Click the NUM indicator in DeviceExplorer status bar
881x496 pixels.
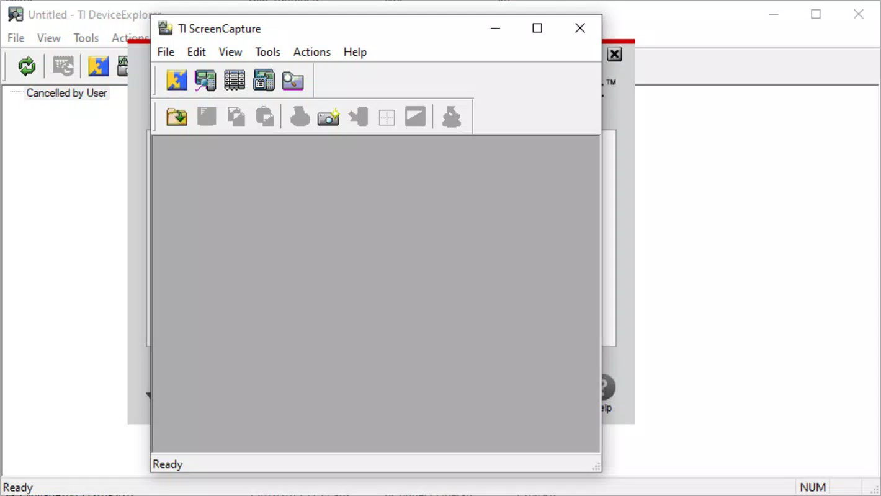[x=813, y=487]
